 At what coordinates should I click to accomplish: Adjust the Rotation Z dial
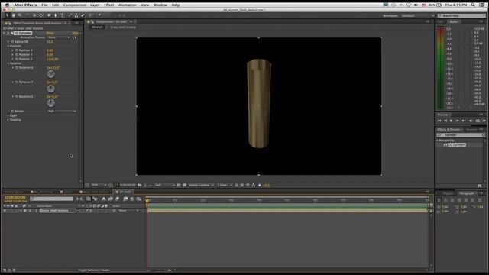pyautogui.click(x=50, y=103)
